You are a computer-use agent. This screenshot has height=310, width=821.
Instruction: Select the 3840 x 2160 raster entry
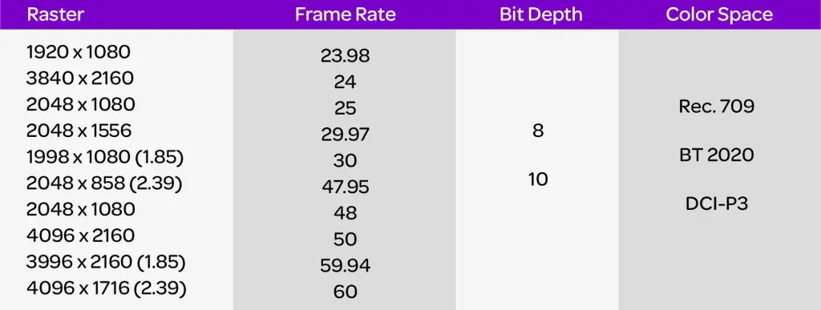coord(79,78)
